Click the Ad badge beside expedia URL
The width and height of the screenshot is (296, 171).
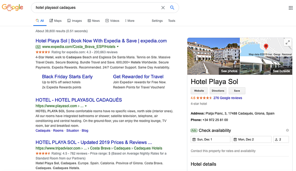click(x=38, y=47)
